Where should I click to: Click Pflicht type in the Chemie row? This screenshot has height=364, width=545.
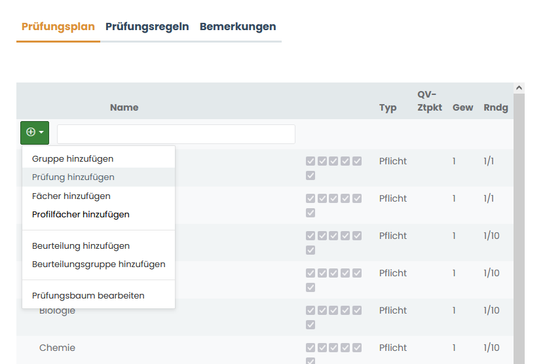[x=393, y=348]
